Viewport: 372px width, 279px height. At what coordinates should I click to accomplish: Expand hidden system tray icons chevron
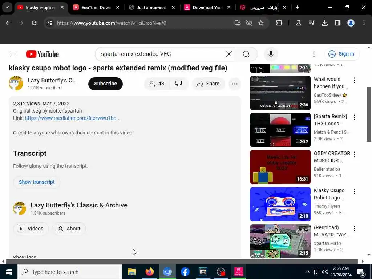[307, 272]
